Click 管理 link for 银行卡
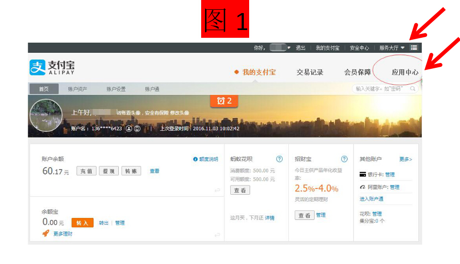 pos(390,174)
